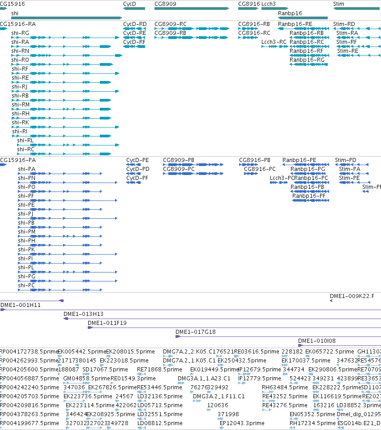Select protein shi-PN

point(68,183)
